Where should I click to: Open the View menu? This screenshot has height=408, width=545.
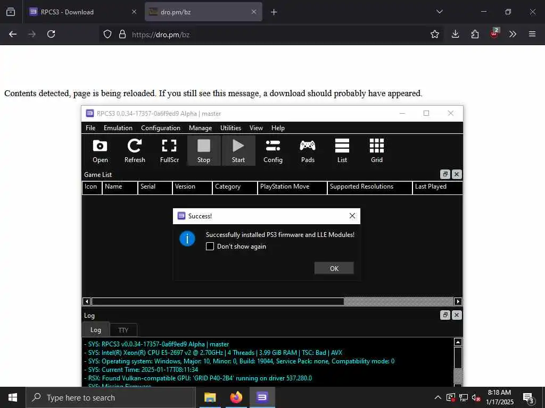[256, 127]
